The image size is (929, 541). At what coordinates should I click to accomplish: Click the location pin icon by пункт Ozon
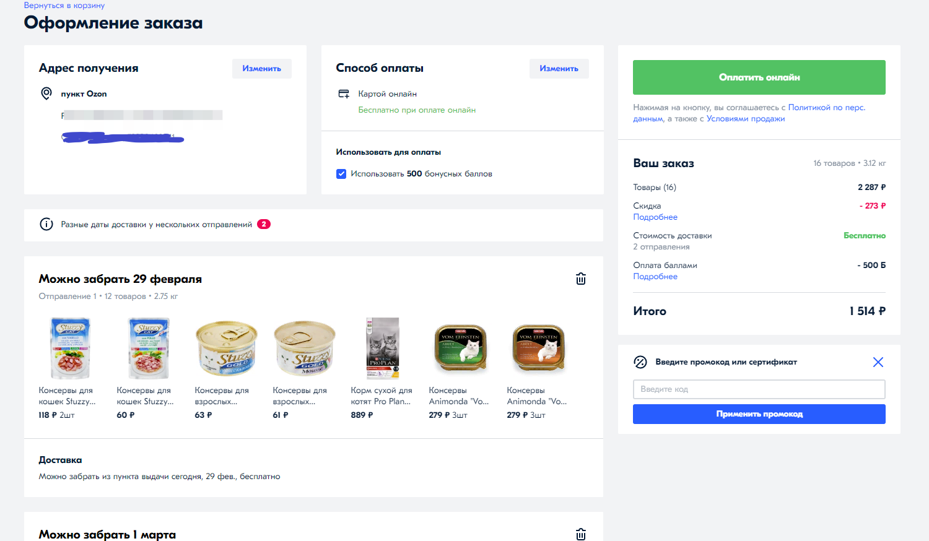pyautogui.click(x=46, y=93)
